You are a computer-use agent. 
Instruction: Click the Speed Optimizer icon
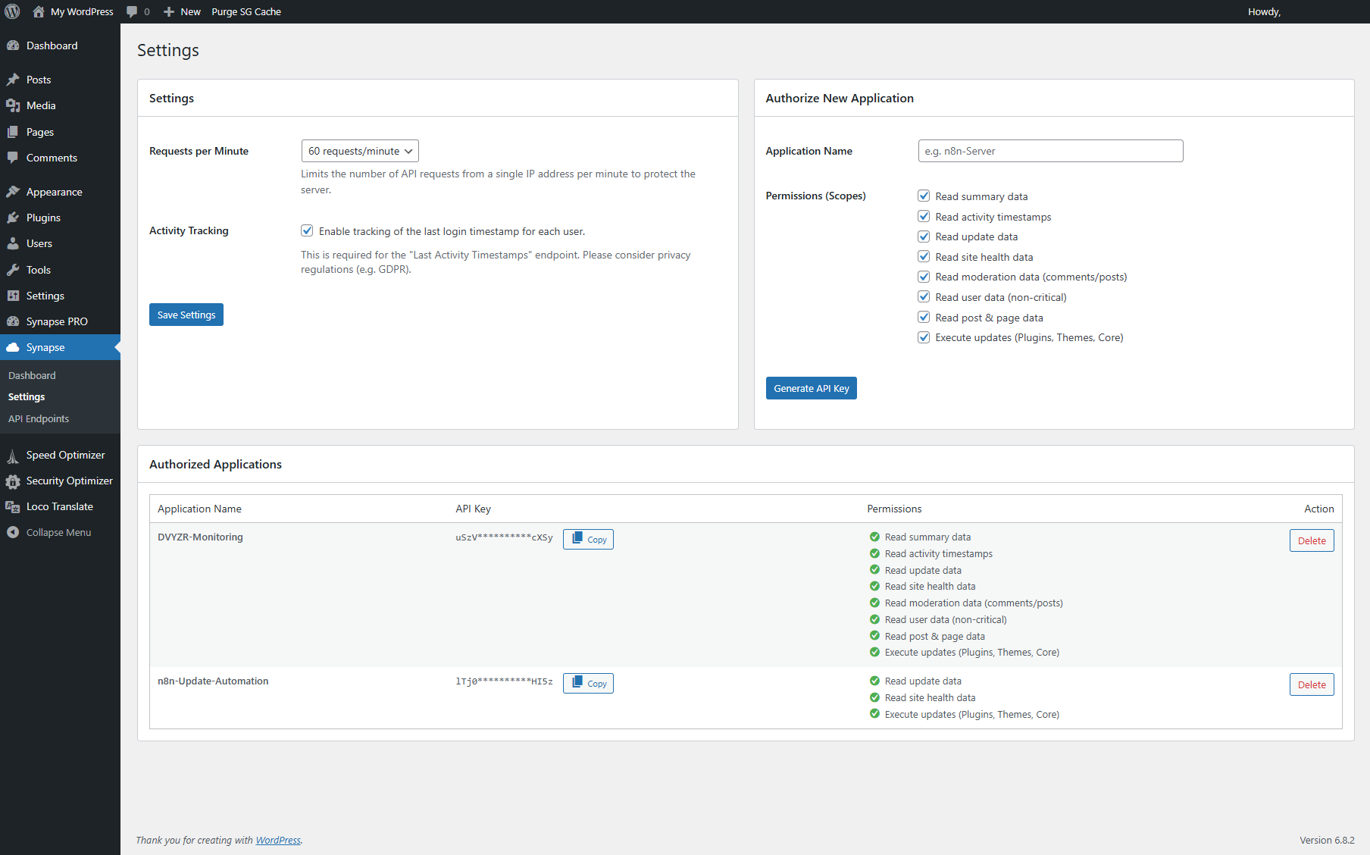pyautogui.click(x=13, y=456)
